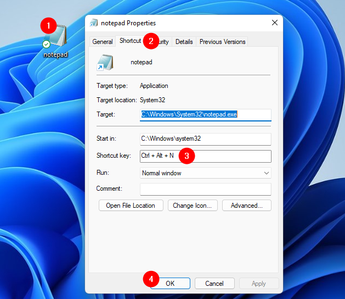Click in the Comment field
345x299 pixels.
click(x=206, y=189)
